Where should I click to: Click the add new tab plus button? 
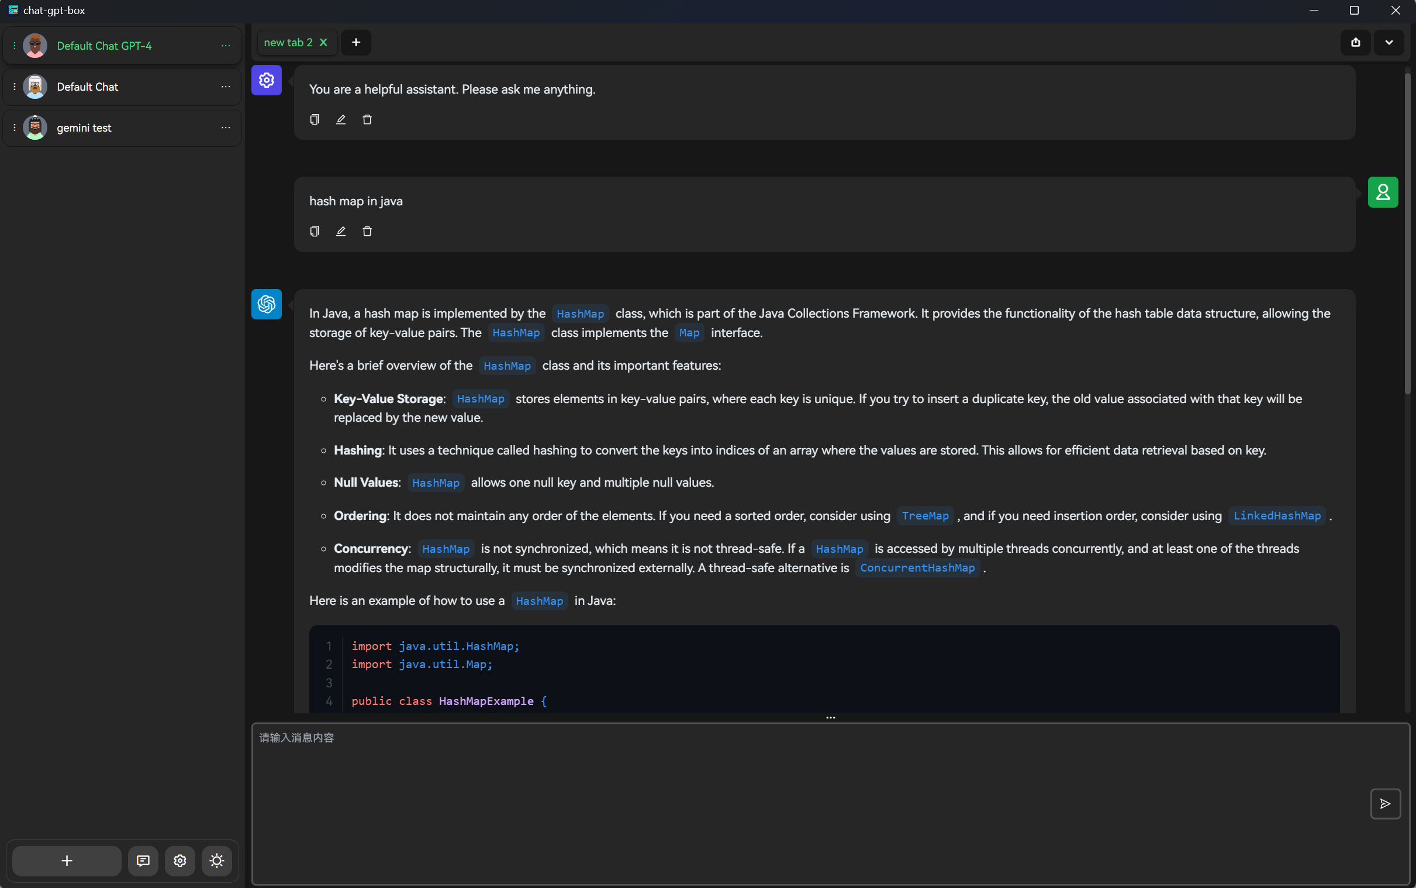click(x=357, y=42)
